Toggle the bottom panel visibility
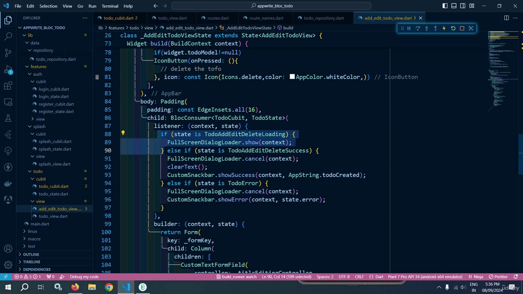 [x=454, y=6]
